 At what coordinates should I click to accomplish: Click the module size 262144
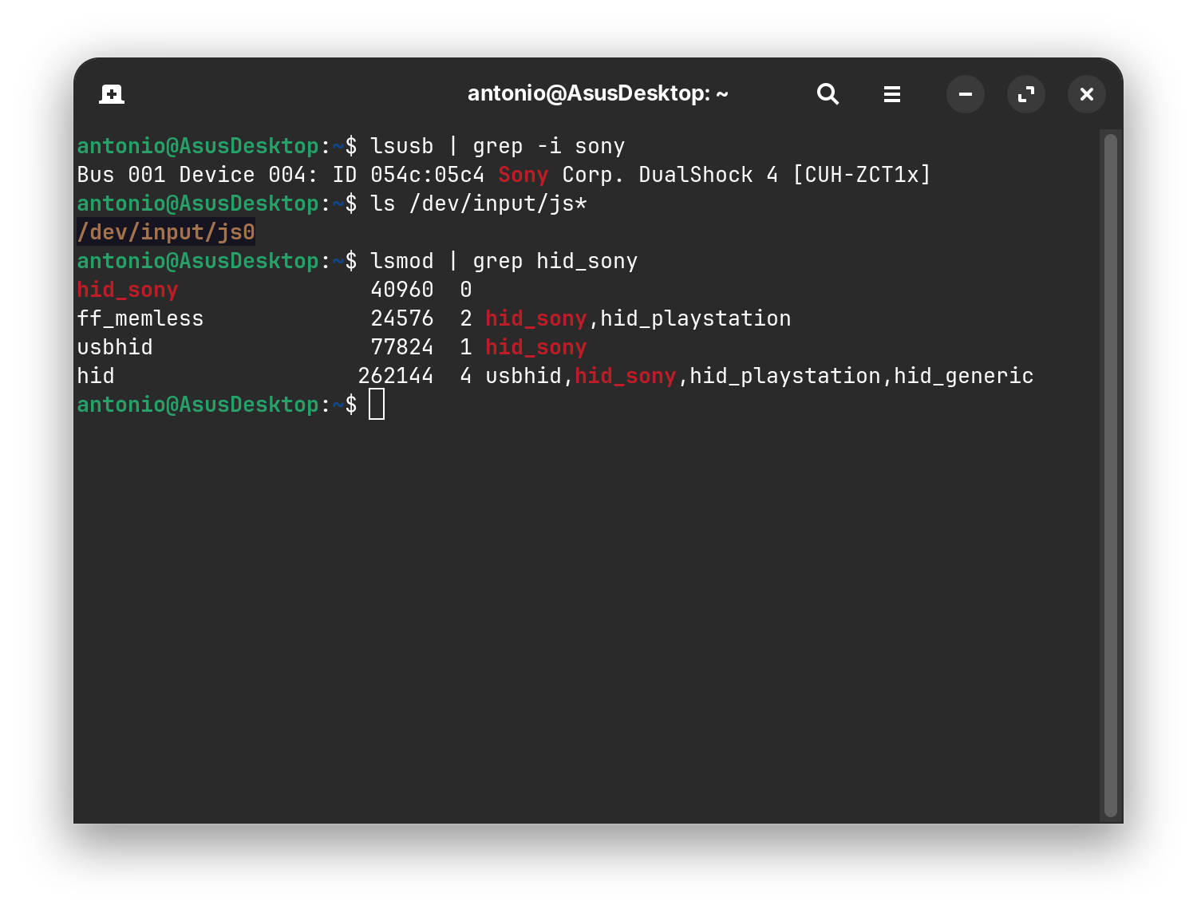396,376
